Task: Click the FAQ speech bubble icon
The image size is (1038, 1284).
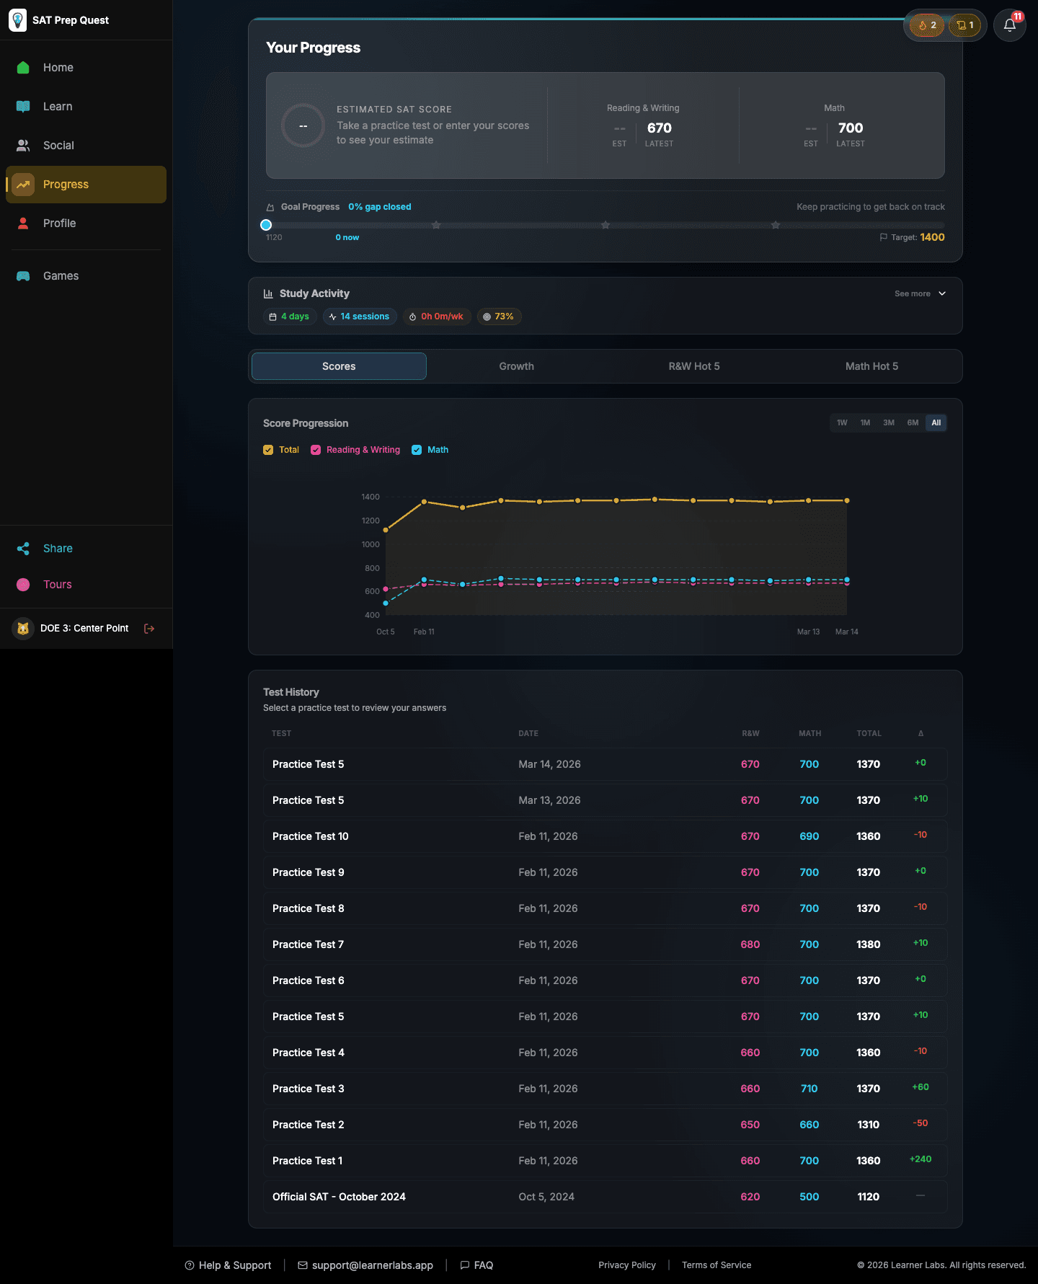Action: click(x=465, y=1265)
